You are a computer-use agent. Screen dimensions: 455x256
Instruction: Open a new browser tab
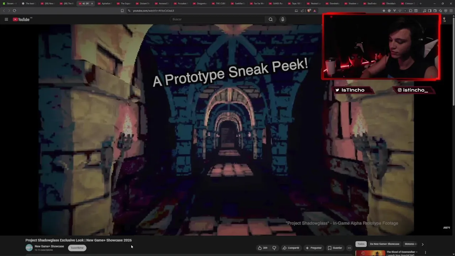point(421,4)
